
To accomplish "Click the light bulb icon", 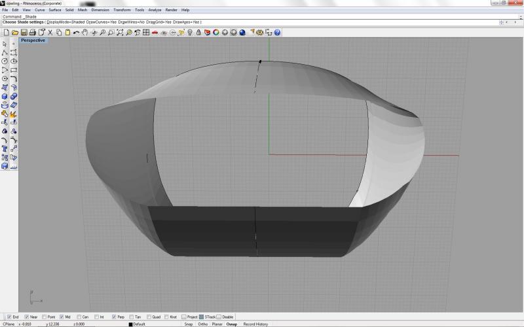I will [x=190, y=32].
